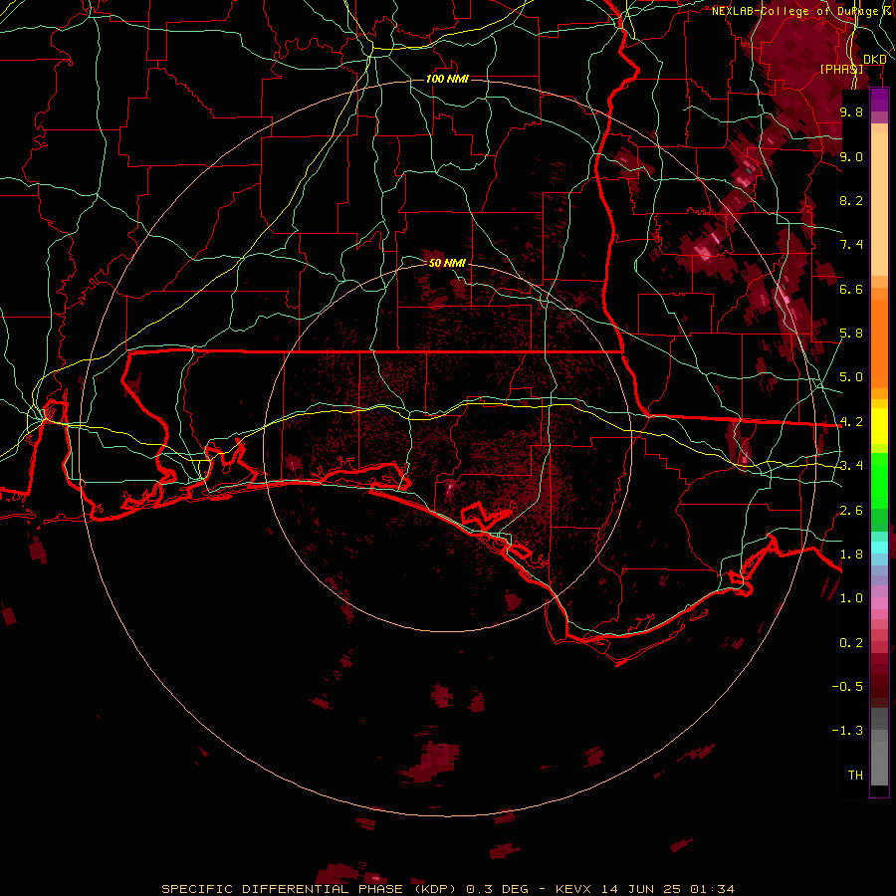This screenshot has height=896, width=896.
Task: Click the -0.5 scale value
Action: point(847,687)
